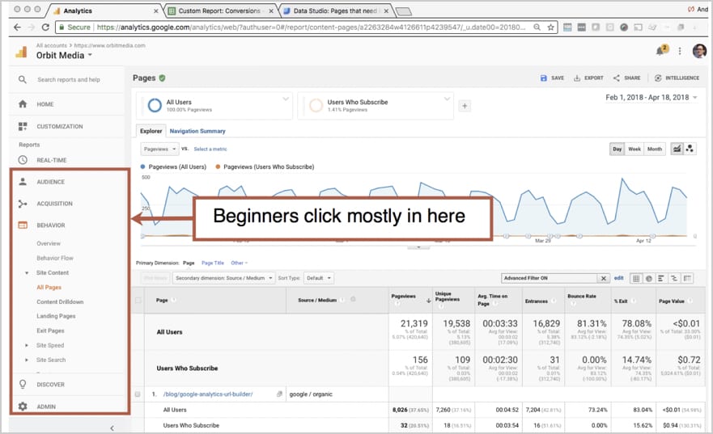
Task: Switch to Data Studio browser tab
Action: pos(335,11)
